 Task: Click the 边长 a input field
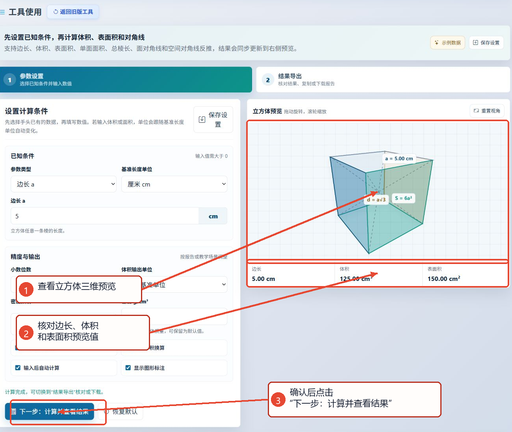(x=105, y=216)
